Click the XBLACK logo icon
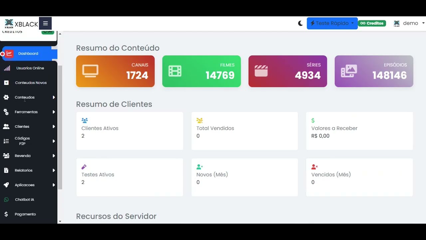Screen dimensions: 426x240 (9, 24)
